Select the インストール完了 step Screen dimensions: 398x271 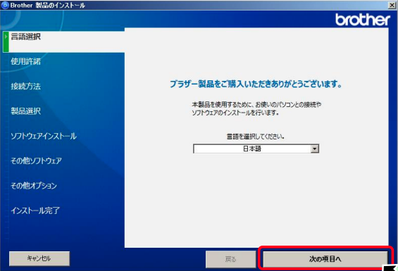coord(35,210)
